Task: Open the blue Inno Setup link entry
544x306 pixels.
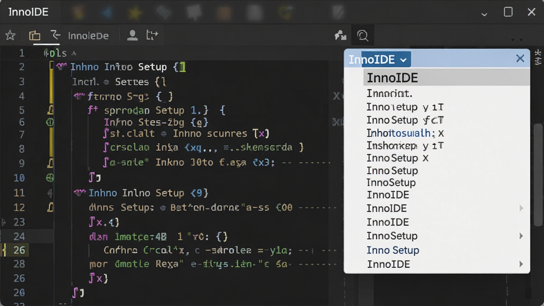Action: [x=393, y=250]
